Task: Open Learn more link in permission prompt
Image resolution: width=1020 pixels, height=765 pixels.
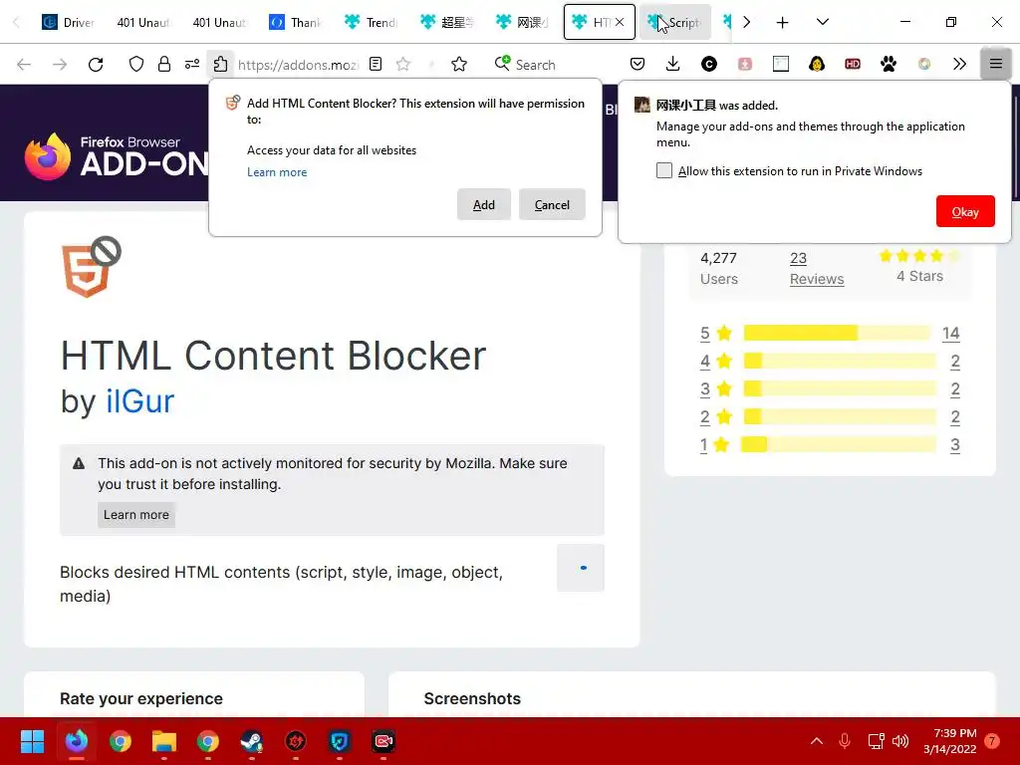Action: click(x=277, y=172)
